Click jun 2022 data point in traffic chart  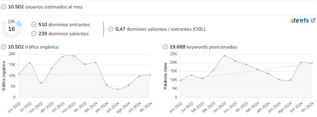[x=19, y=74]
